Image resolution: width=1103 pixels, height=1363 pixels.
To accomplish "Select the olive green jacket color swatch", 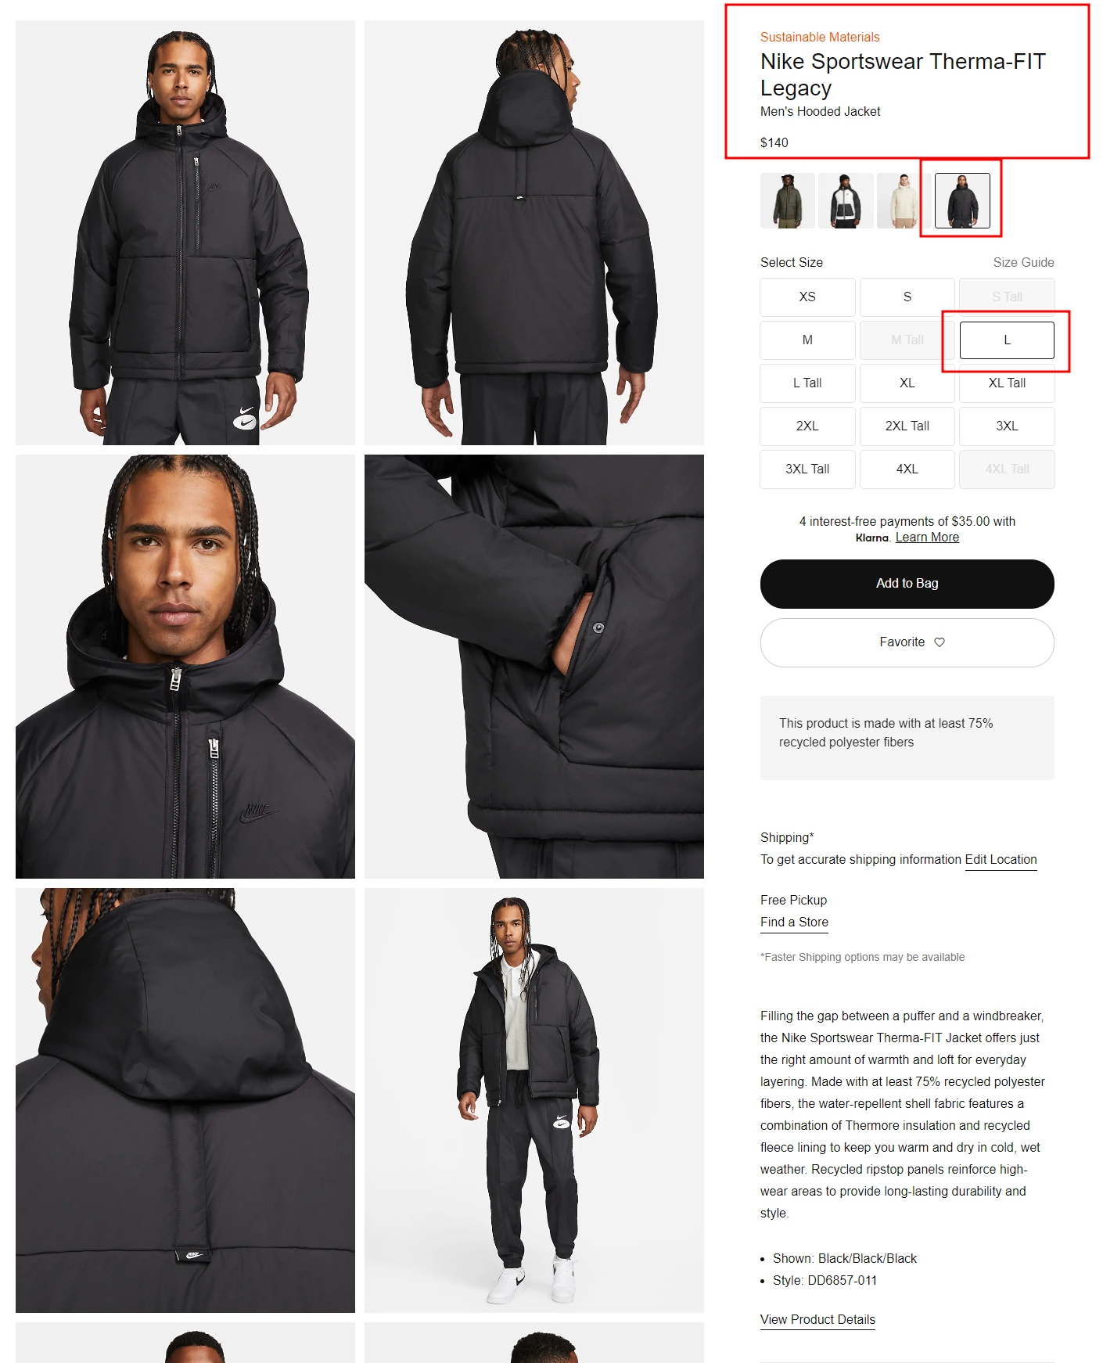I will [x=787, y=201].
